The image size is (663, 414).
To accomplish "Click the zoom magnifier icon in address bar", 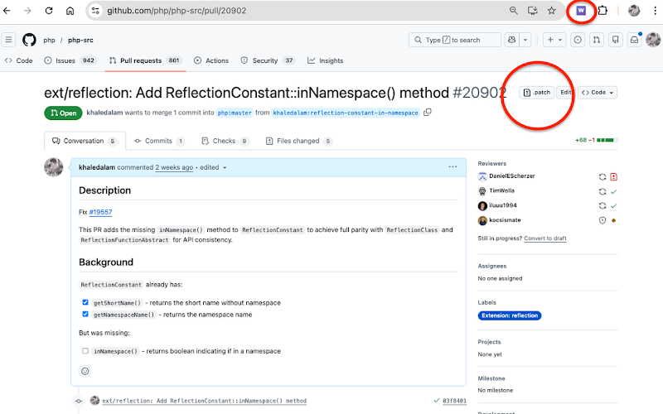I will tap(513, 11).
